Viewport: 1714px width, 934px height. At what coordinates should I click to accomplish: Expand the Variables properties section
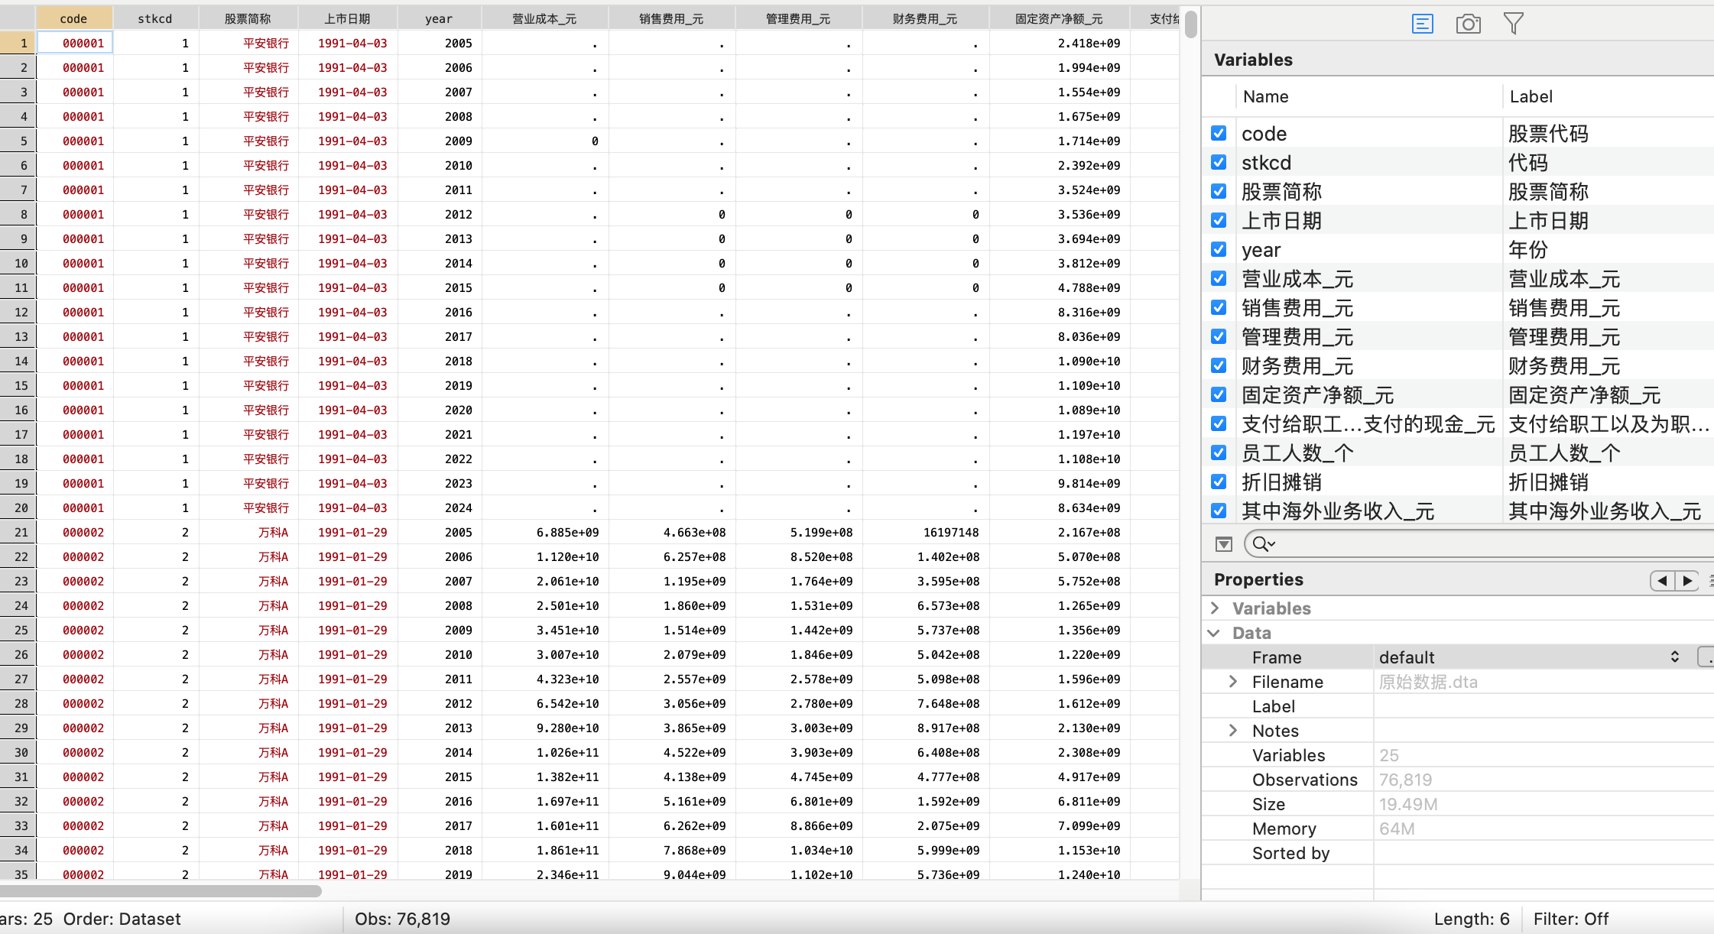pyautogui.click(x=1215, y=608)
